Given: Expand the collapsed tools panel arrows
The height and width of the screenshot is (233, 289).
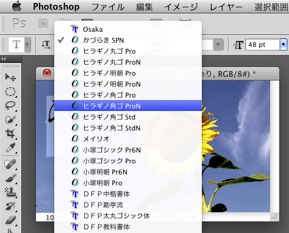Looking at the screenshot, I should (4, 59).
